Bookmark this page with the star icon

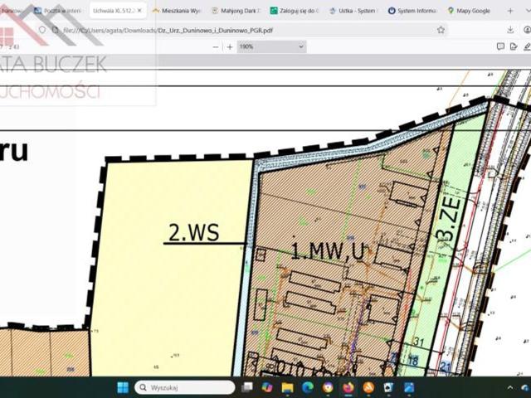click(x=441, y=30)
